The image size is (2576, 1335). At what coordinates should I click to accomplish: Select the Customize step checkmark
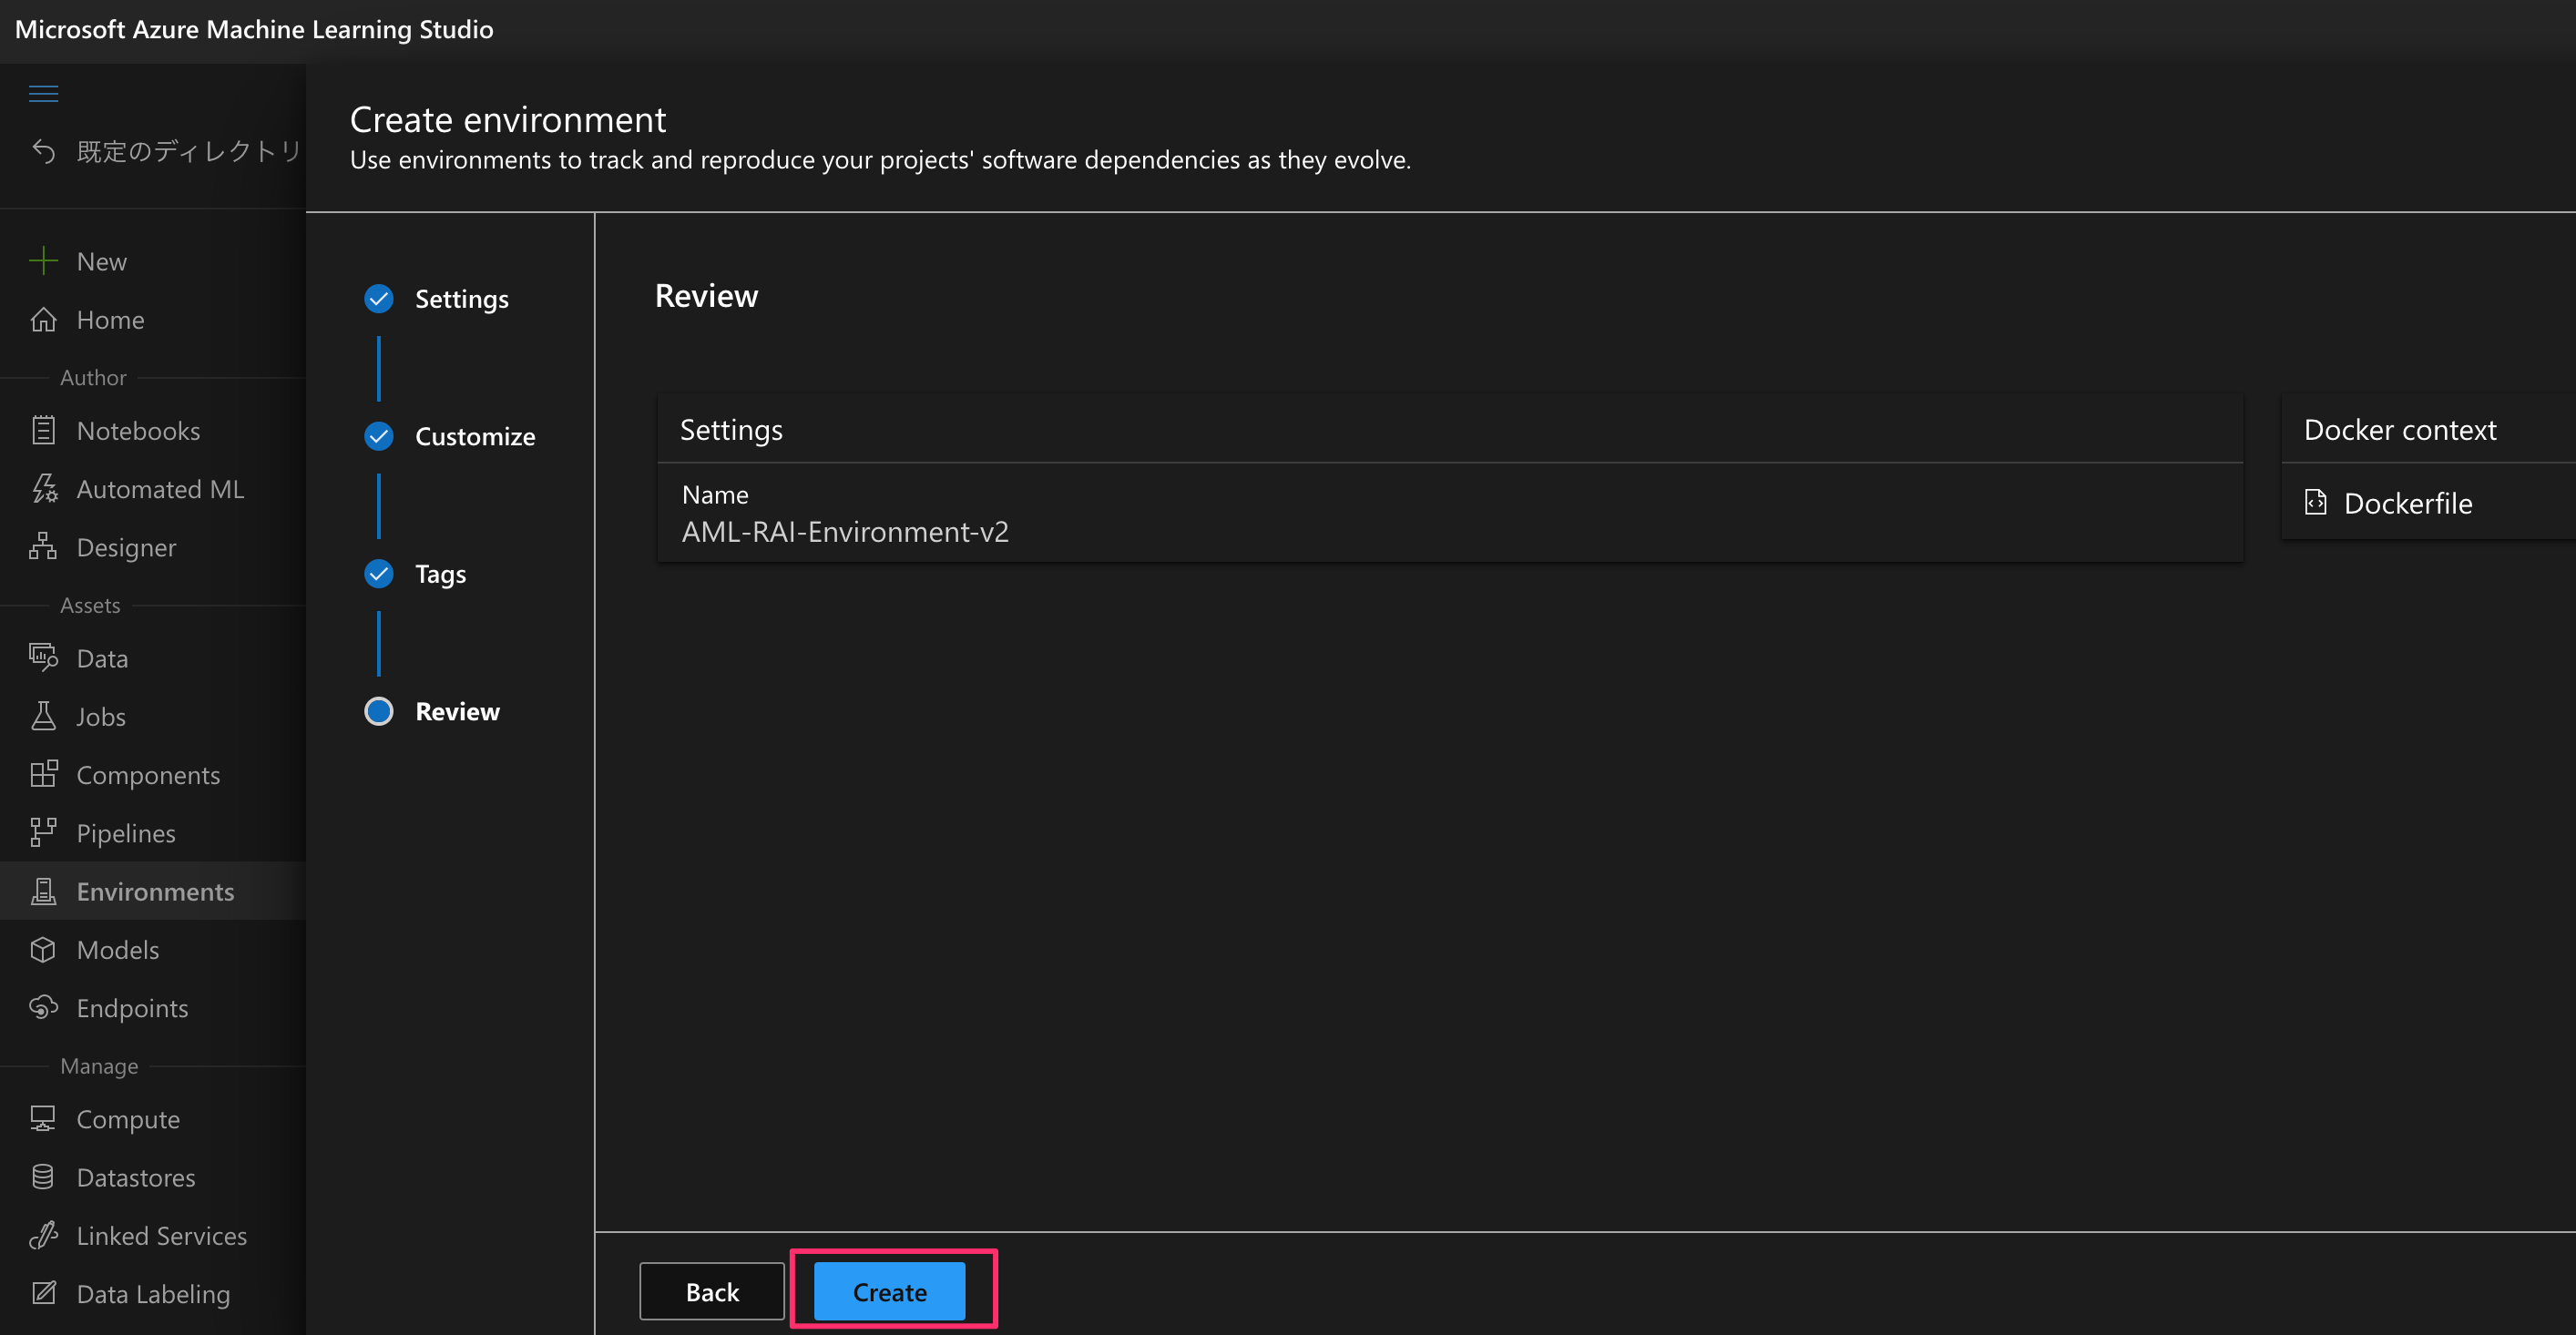pos(379,436)
